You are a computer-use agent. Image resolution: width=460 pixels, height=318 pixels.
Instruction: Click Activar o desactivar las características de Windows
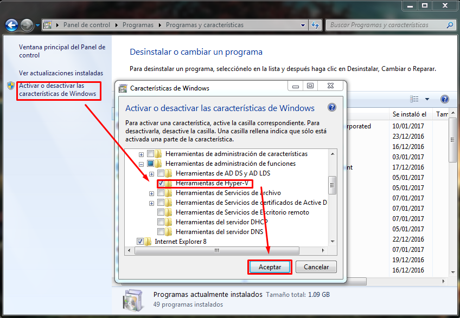[x=58, y=90]
